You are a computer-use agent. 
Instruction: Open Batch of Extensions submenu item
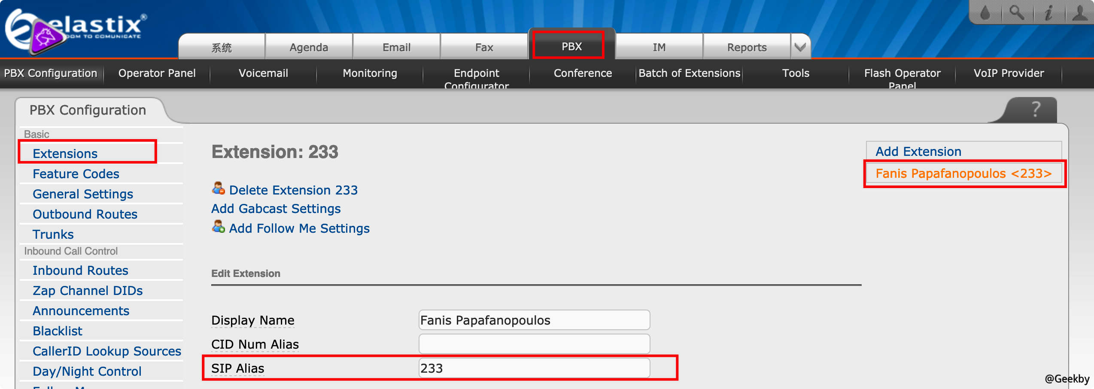[x=689, y=73]
